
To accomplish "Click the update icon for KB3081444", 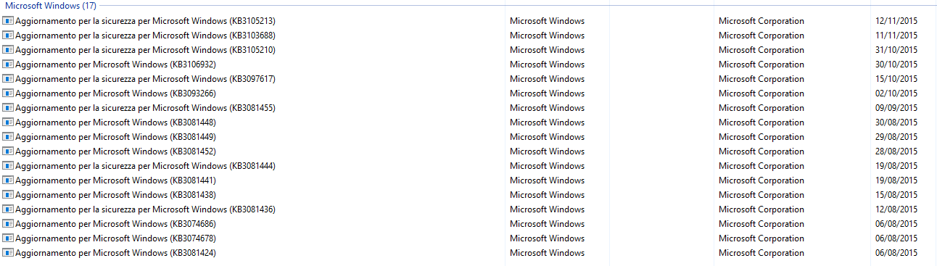I will 8,166.
